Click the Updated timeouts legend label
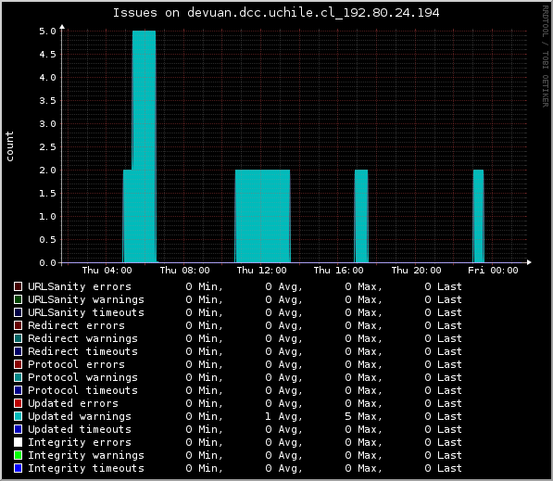 point(80,429)
